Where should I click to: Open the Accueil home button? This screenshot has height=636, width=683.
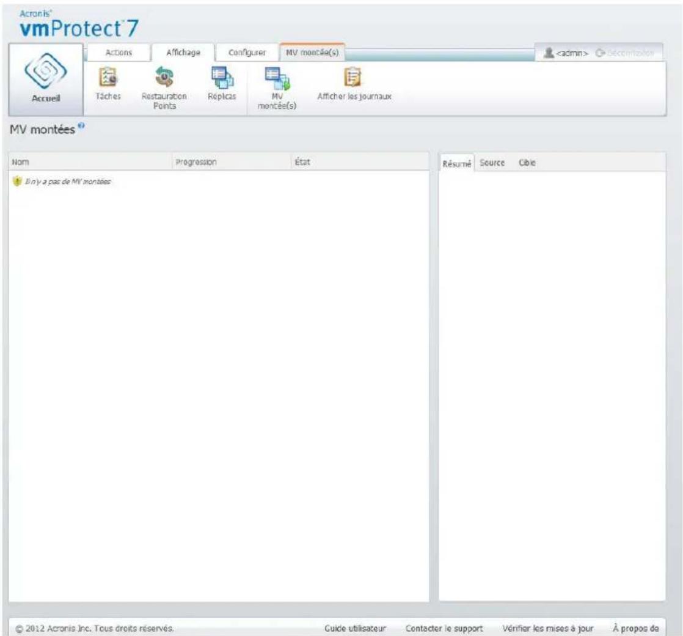[46, 79]
